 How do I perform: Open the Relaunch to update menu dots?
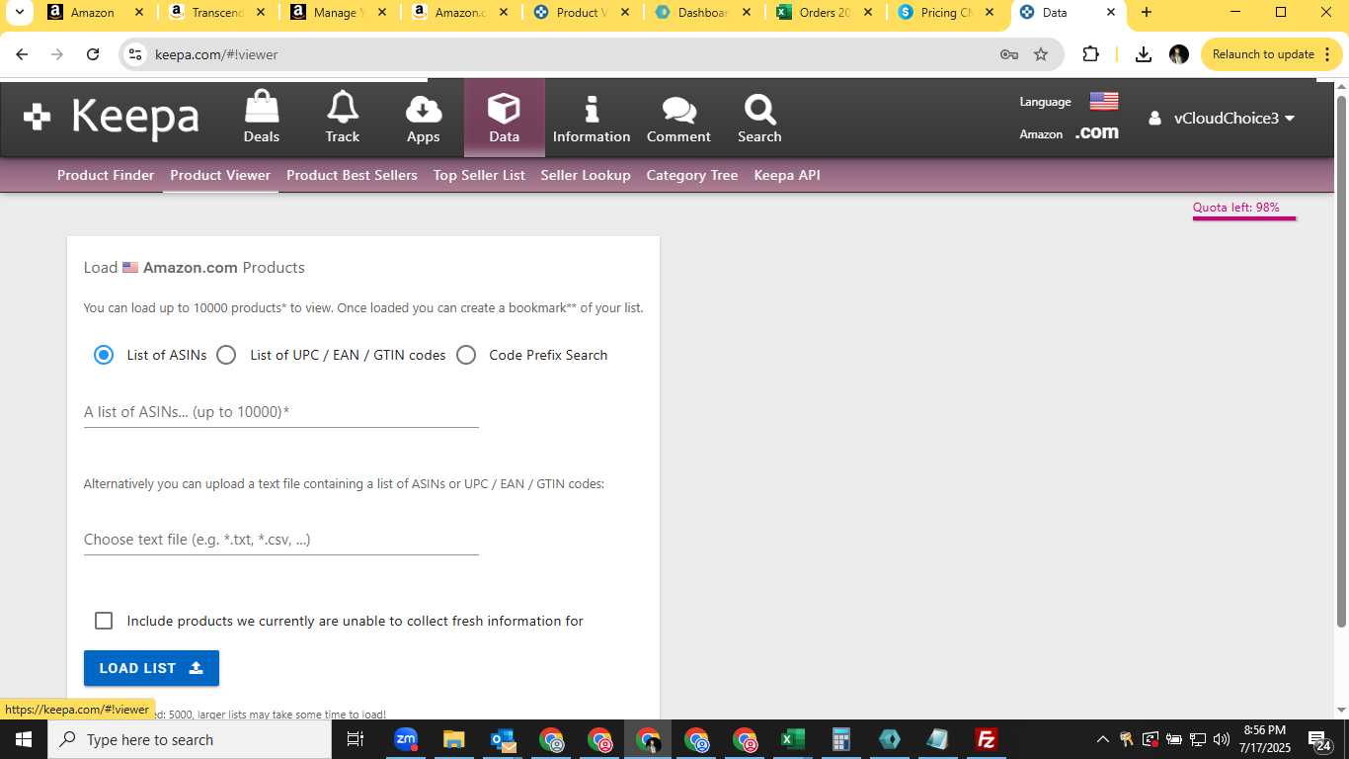(1329, 54)
